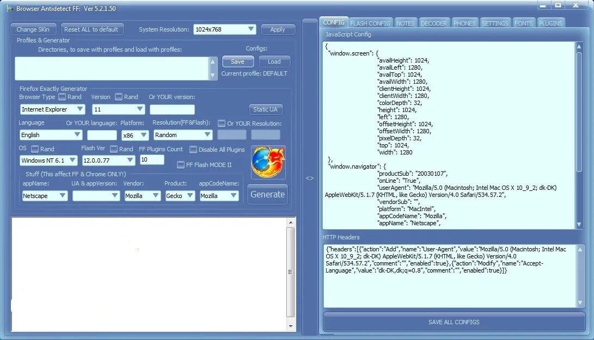Switch to the FONTS tab
The width and height of the screenshot is (594, 340).
click(x=524, y=23)
